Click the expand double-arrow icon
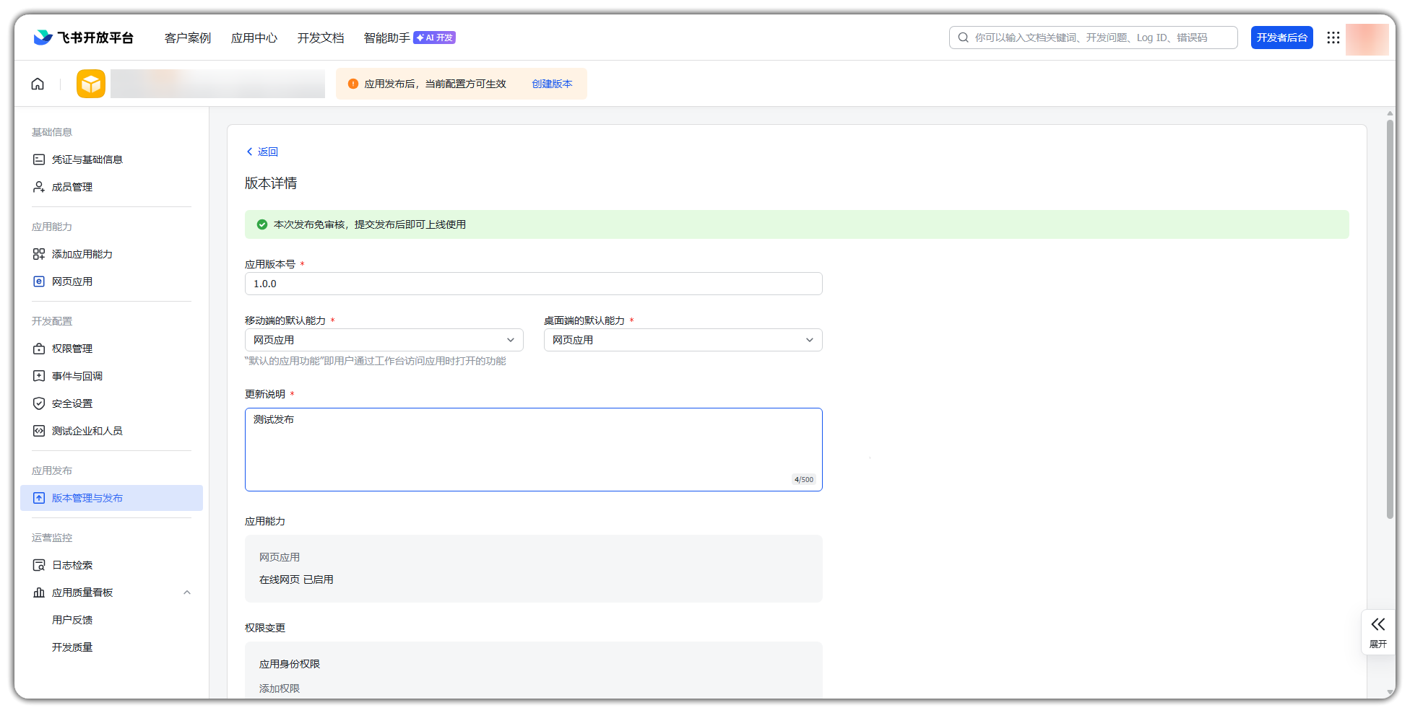This screenshot has width=1410, height=713. coord(1377,625)
